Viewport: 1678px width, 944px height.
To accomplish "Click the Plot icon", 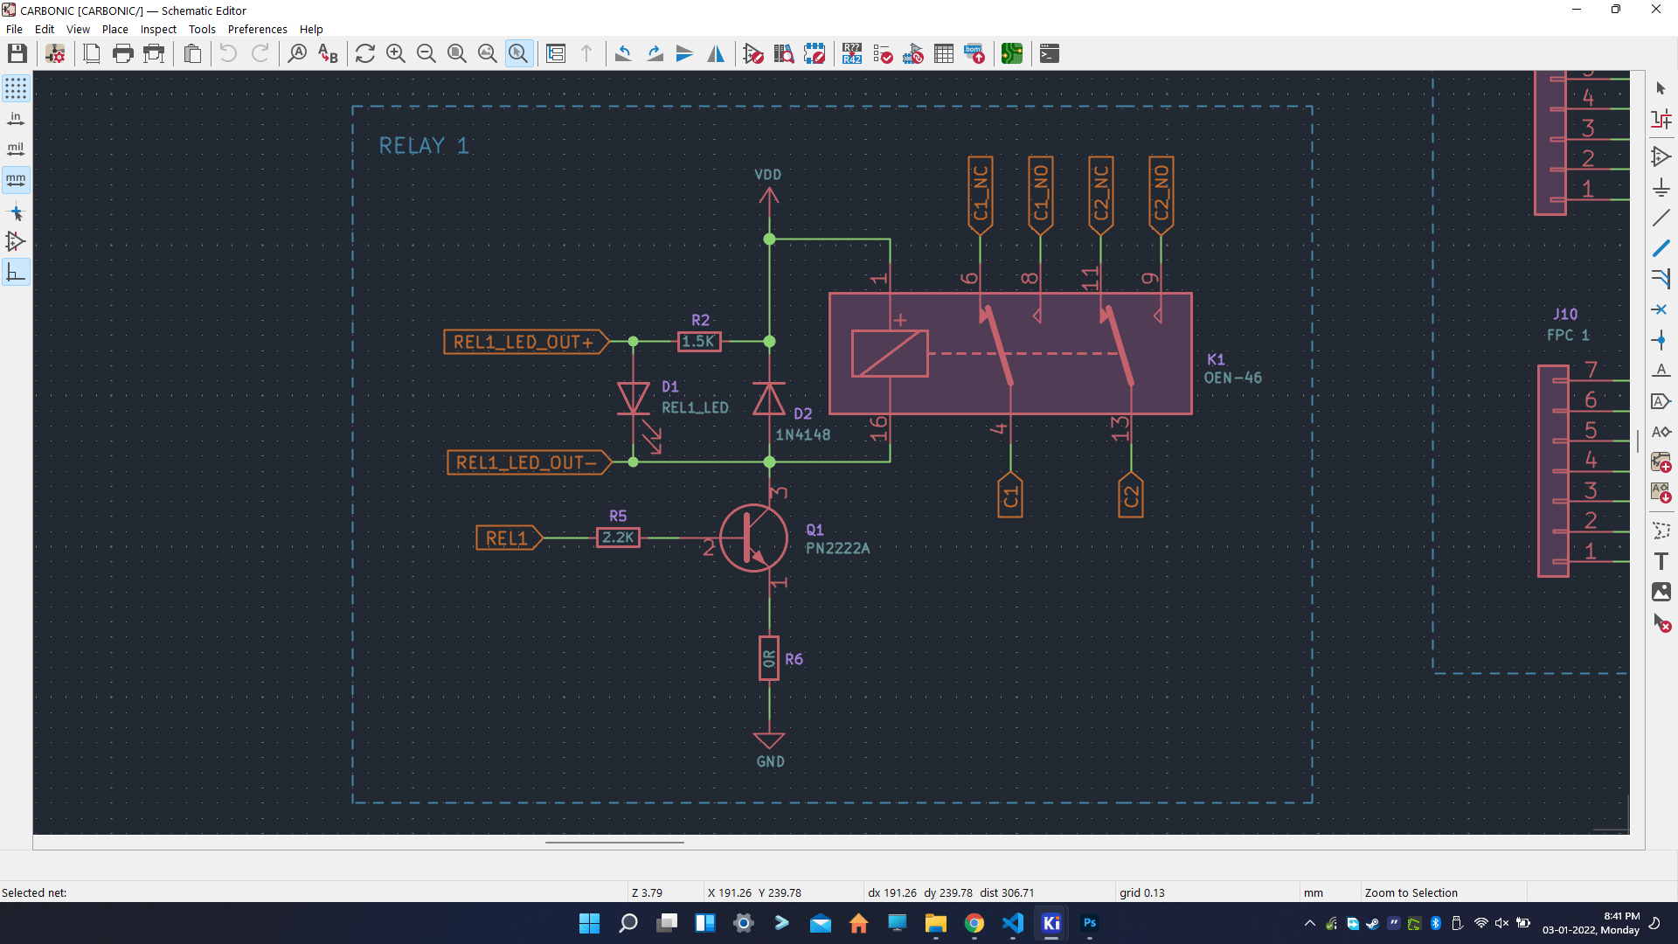I will click(x=155, y=54).
